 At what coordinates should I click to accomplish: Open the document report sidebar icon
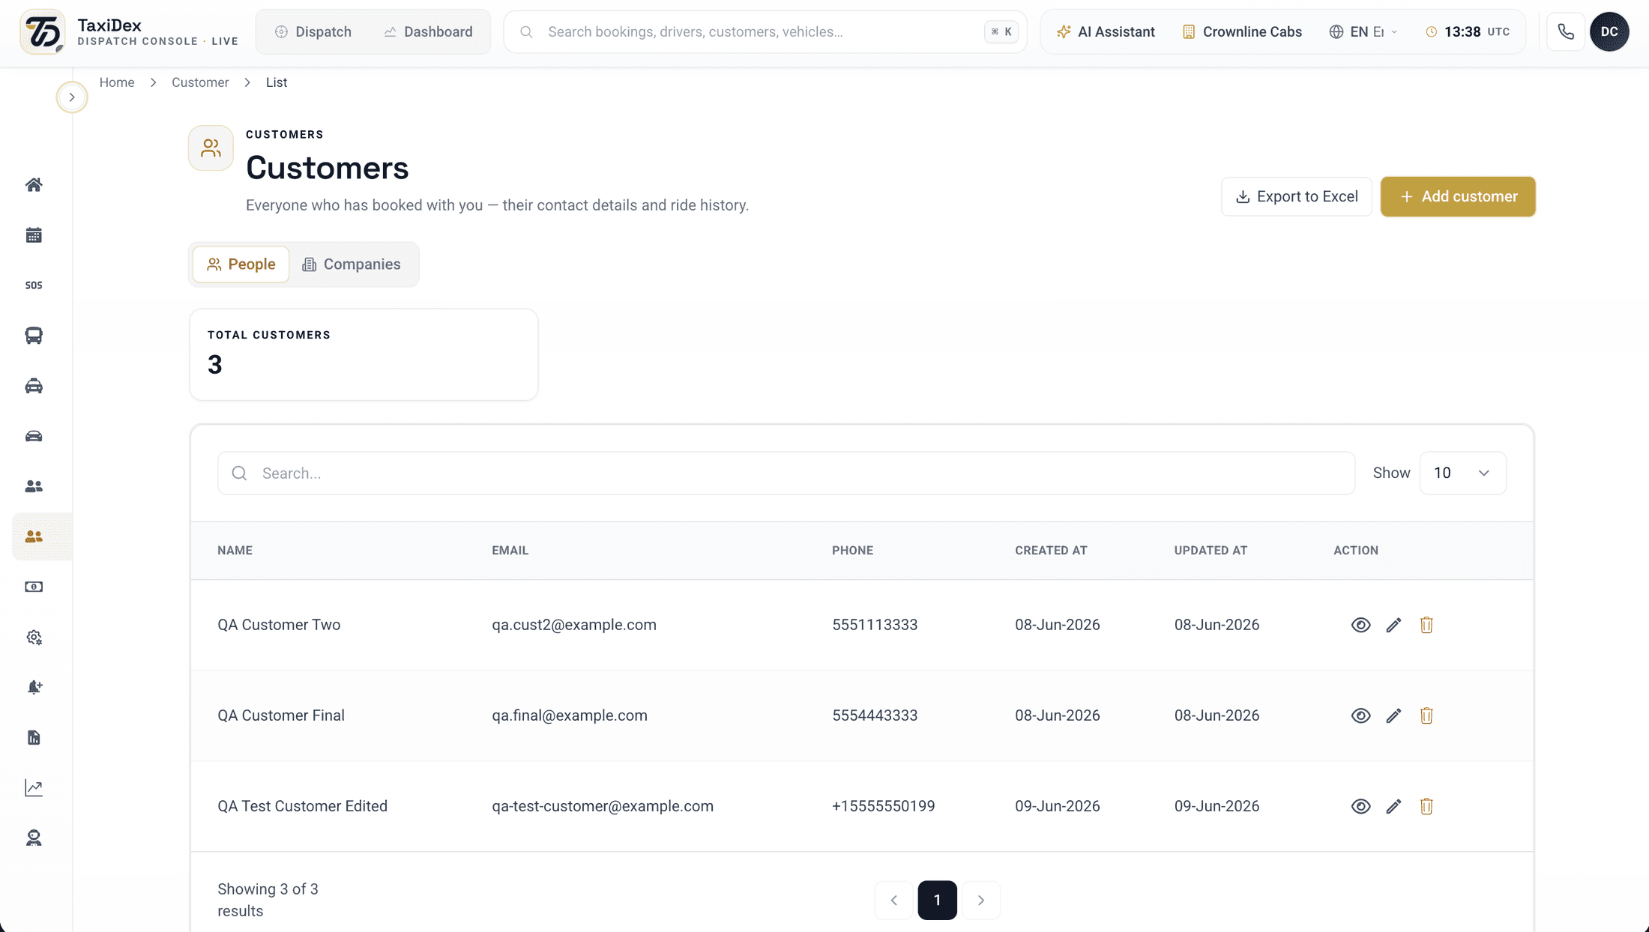(x=34, y=737)
